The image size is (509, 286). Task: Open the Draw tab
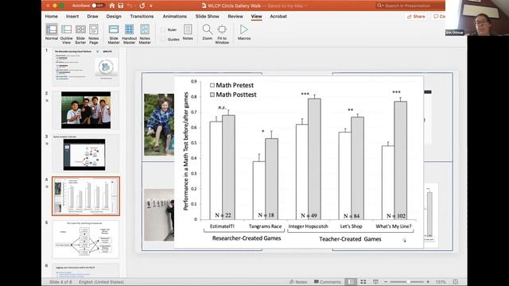(x=92, y=16)
